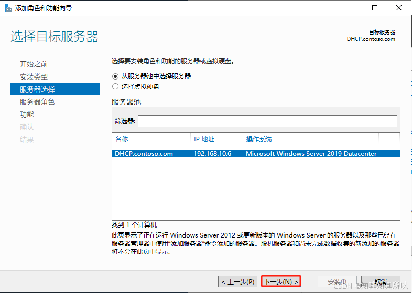
Task: Minimize the wizard window
Action: click(351, 8)
